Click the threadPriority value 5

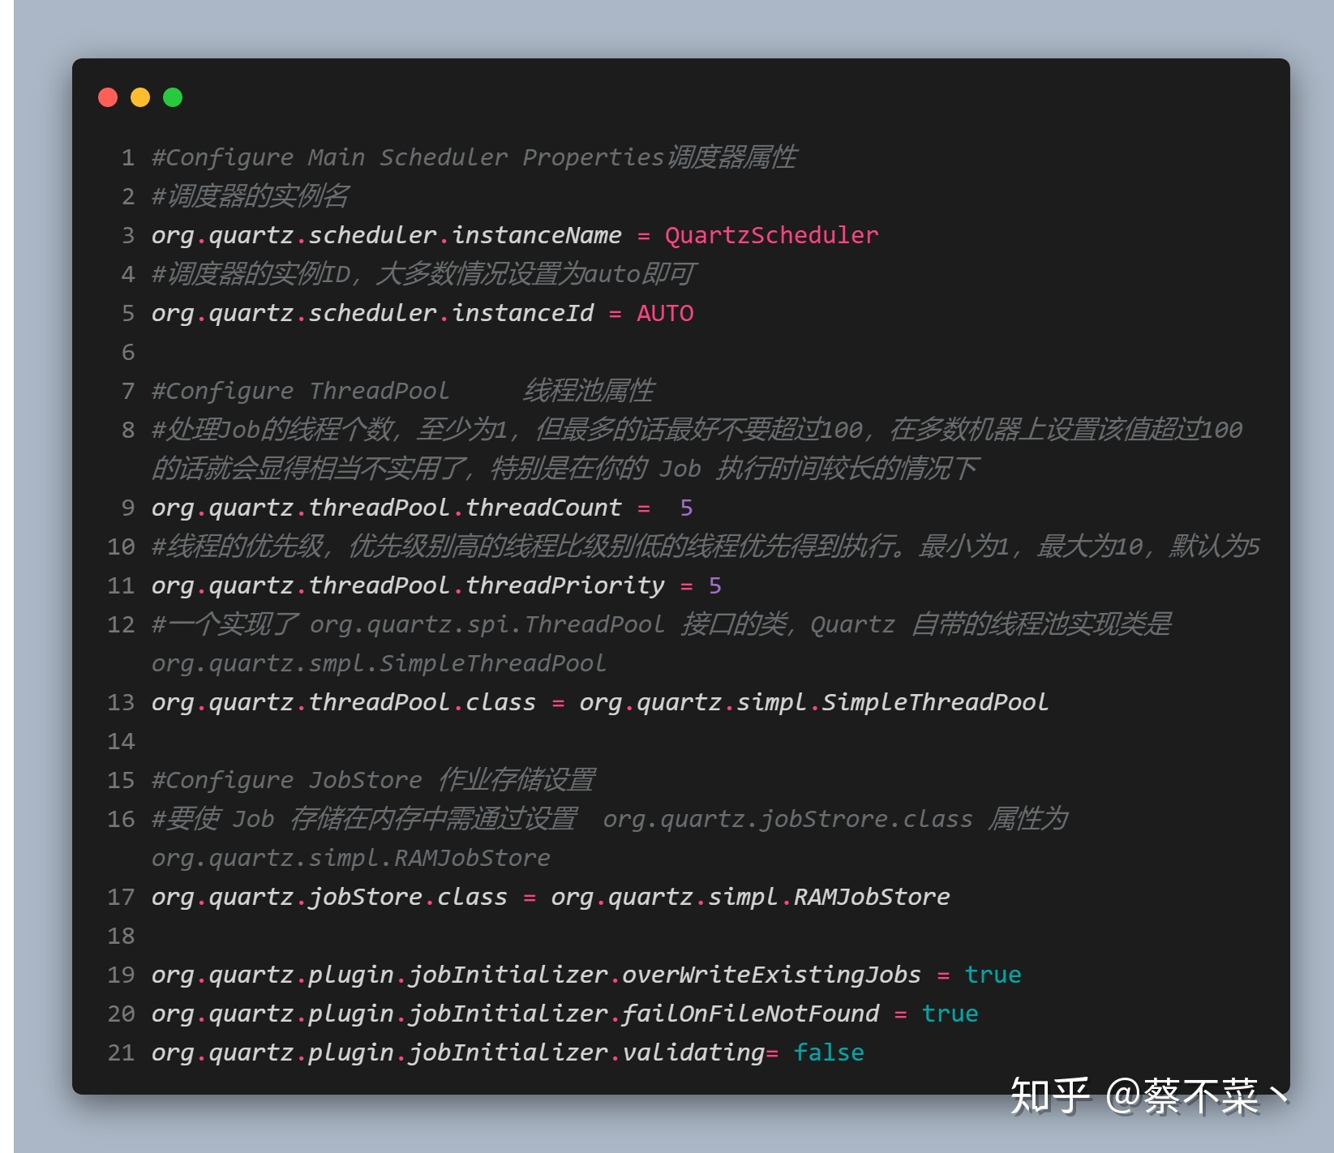pyautogui.click(x=714, y=585)
